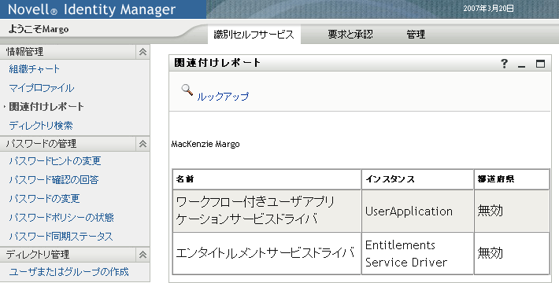559x283 pixels.
Task: Open マイプロファイル page
Action: coord(42,88)
